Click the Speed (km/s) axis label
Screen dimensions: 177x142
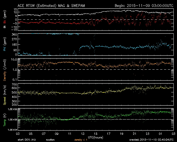(5, 94)
